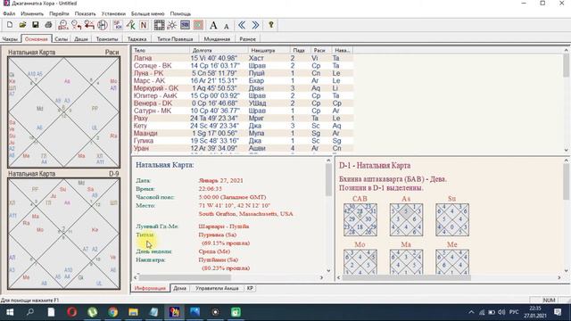Select the Дома bottom tab
This screenshot has height=321, width=571.
tap(179, 288)
